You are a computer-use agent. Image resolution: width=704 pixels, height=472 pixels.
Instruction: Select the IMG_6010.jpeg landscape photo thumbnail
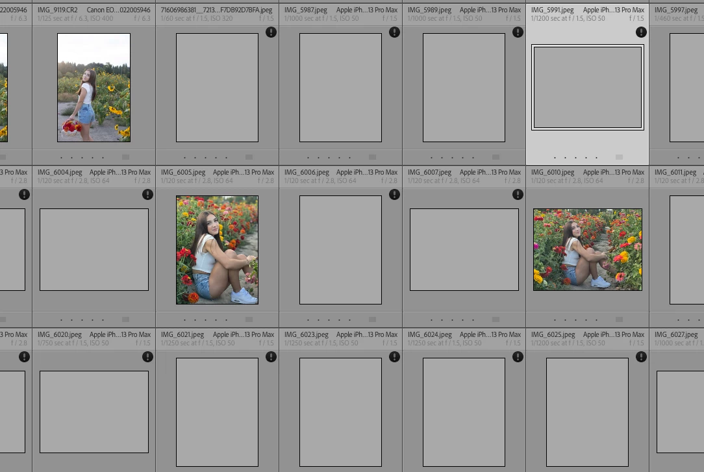tap(588, 249)
